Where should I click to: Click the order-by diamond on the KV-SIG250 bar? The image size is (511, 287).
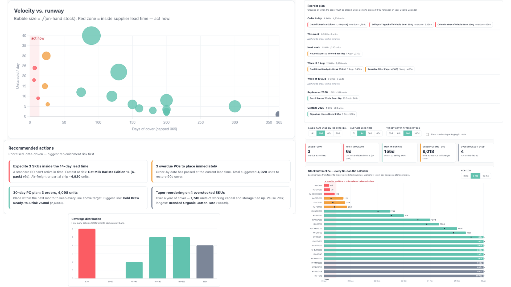391,216
